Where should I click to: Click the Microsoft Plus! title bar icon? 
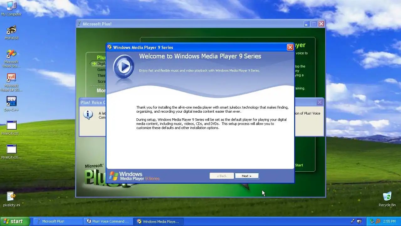[x=79, y=24]
